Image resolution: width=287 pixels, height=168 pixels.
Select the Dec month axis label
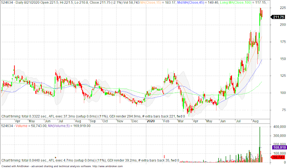135,121
